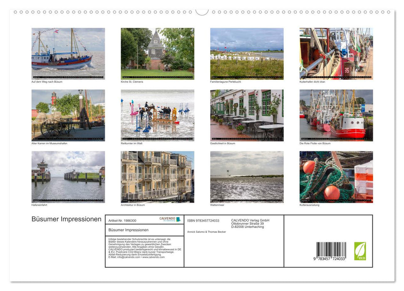The width and height of the screenshot is (404, 291).
Task: Click the 'Reitturnier im Watt' image
Action: 157,115
